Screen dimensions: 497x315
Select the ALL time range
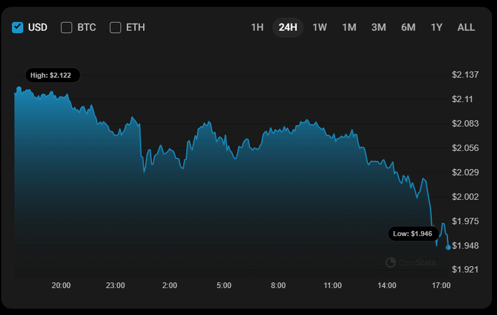(x=466, y=27)
